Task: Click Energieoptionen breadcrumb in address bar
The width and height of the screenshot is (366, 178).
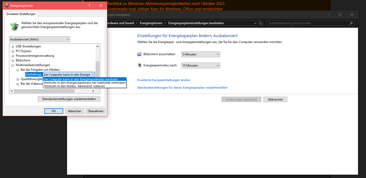Action: [x=151, y=23]
